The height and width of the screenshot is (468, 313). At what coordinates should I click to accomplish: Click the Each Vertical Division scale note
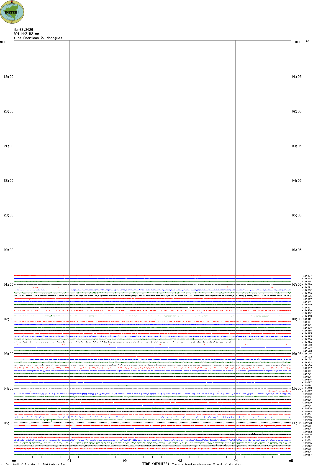click(x=35, y=464)
